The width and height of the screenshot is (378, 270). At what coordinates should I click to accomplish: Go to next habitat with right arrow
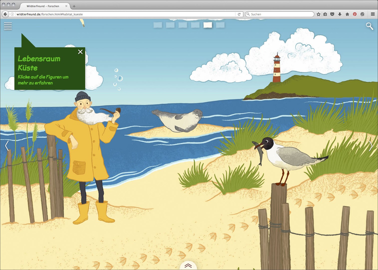click(371, 146)
